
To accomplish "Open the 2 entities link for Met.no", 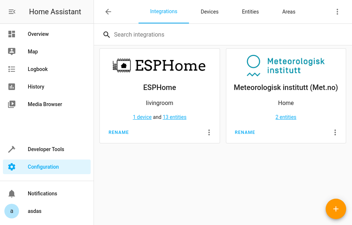I will click(285, 117).
